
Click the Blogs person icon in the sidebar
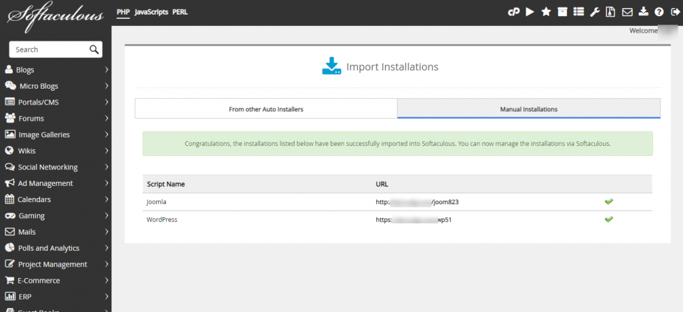coord(9,69)
